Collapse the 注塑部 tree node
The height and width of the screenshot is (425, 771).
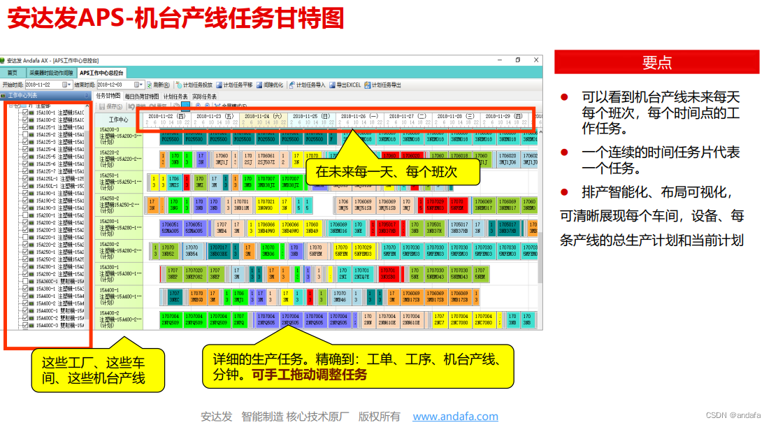coord(10,106)
